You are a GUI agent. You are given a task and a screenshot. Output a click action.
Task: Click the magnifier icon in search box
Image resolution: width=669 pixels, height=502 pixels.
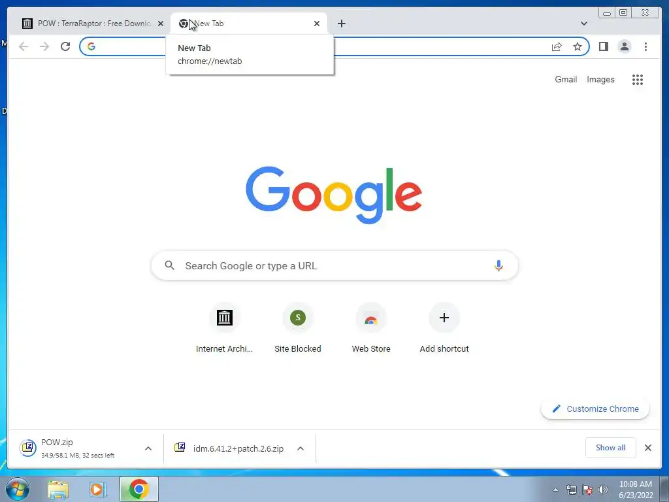(169, 265)
